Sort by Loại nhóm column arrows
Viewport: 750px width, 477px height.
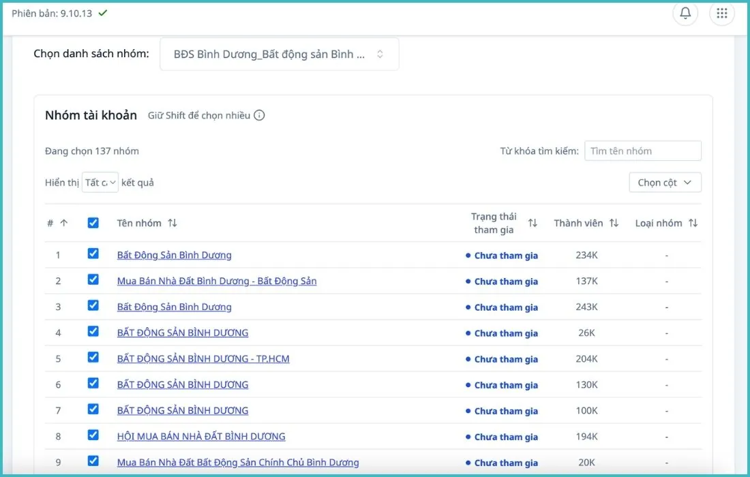pos(693,223)
